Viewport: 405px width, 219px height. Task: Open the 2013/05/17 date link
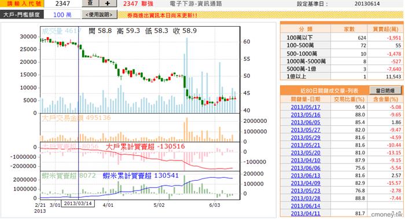305,107
